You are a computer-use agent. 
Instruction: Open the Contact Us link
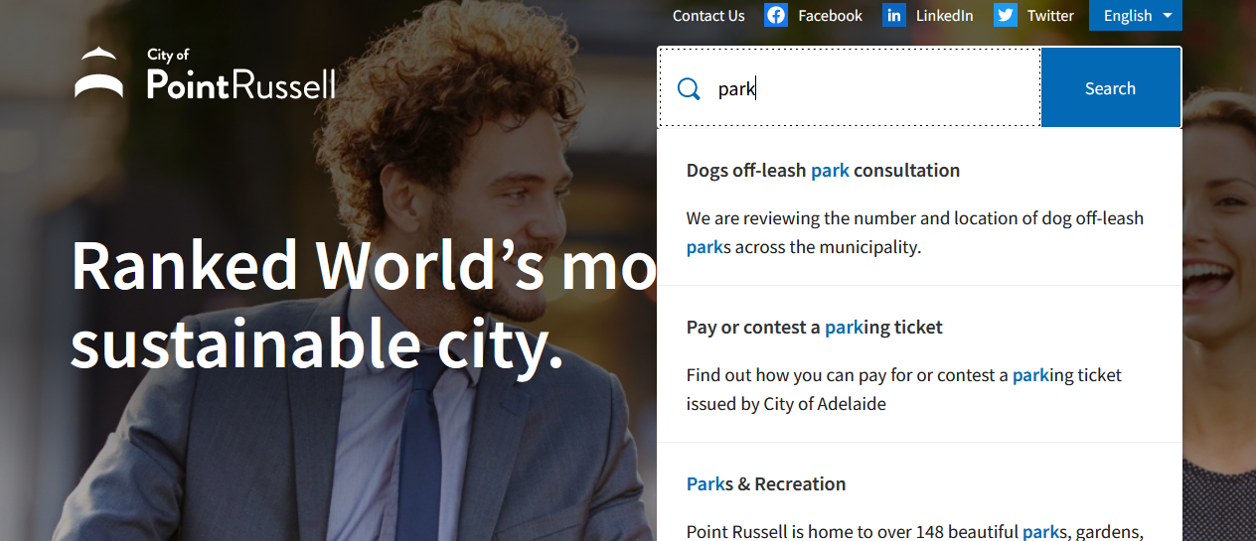(708, 16)
